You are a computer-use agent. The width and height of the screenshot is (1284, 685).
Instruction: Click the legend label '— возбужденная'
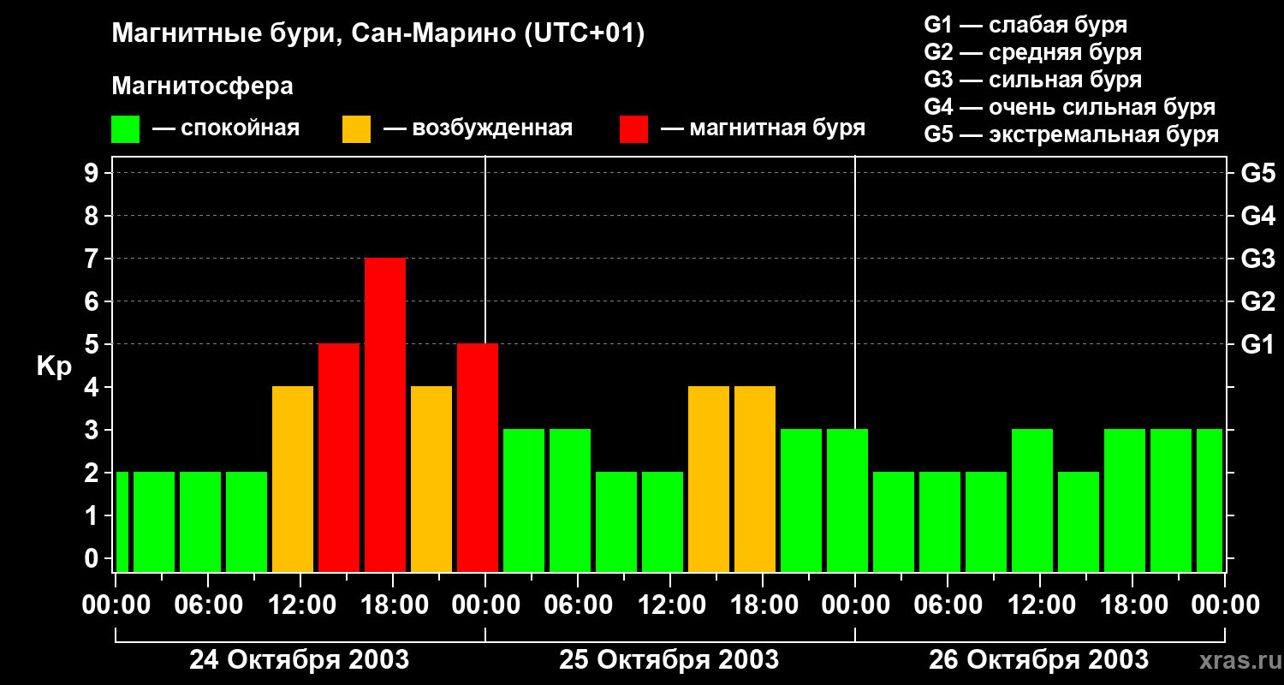(478, 129)
